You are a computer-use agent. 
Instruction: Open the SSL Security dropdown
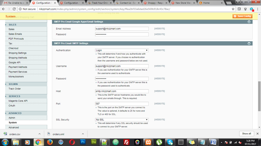click(x=122, y=120)
